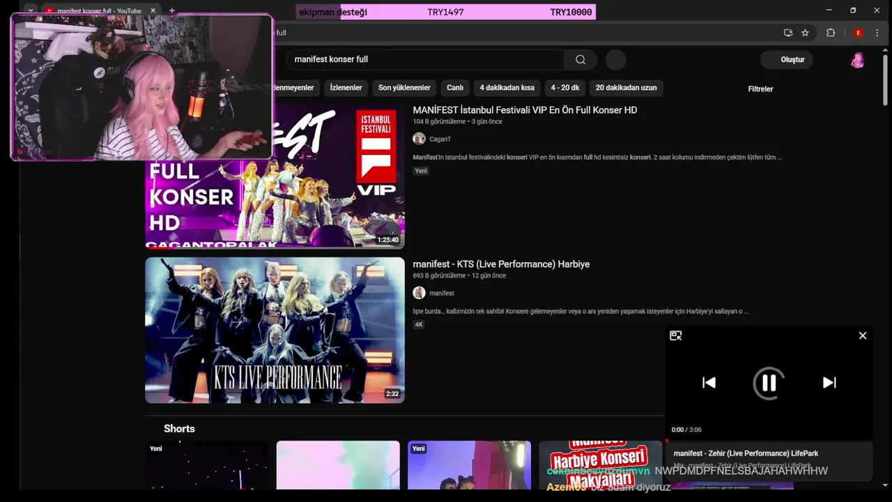This screenshot has height=502, width=892.
Task: Open MANİFEST İstanbul Festivali VIP video title
Action: pos(525,110)
